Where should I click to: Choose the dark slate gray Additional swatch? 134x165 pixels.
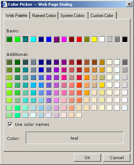click(25, 62)
